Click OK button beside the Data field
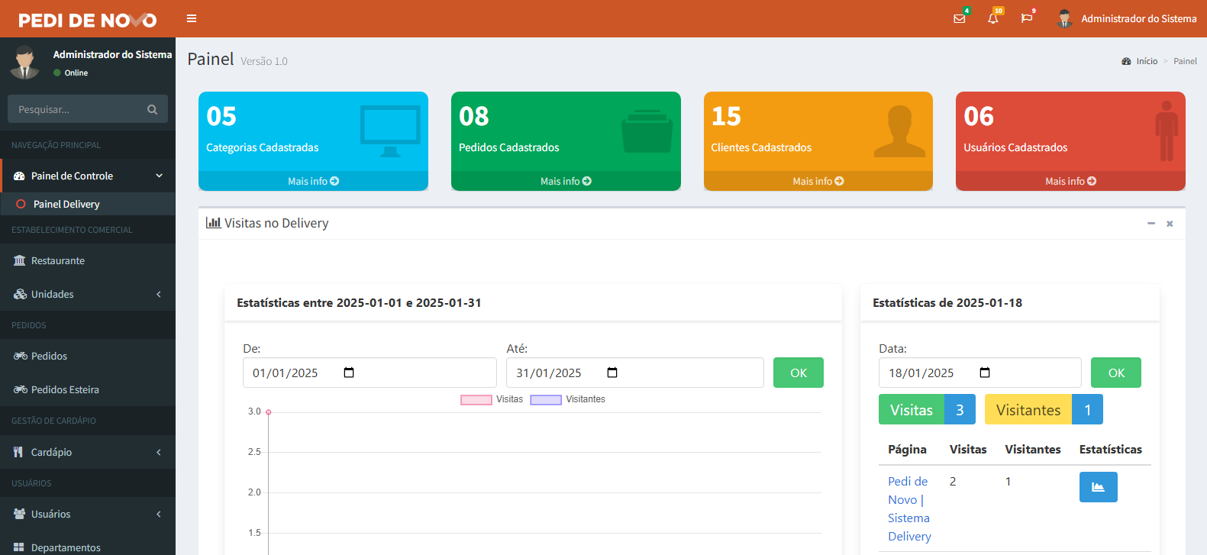 pos(1115,373)
